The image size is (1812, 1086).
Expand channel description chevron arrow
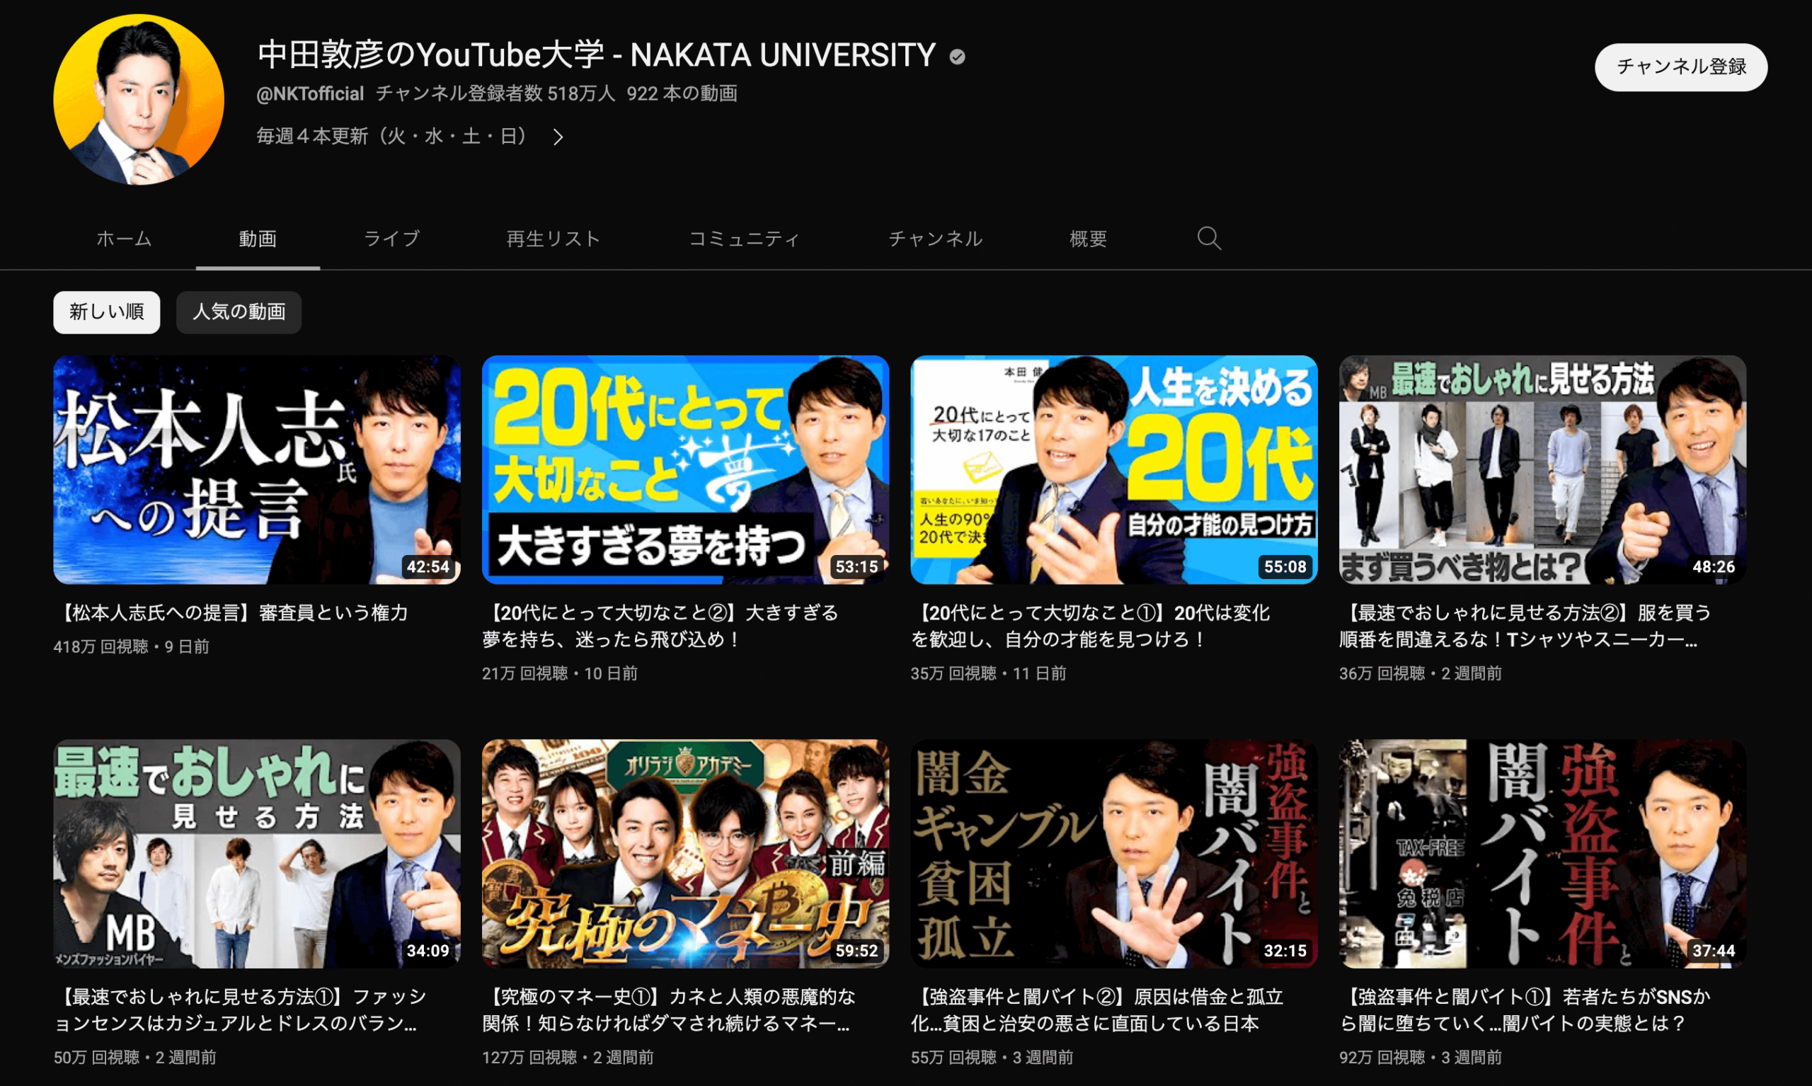[558, 137]
